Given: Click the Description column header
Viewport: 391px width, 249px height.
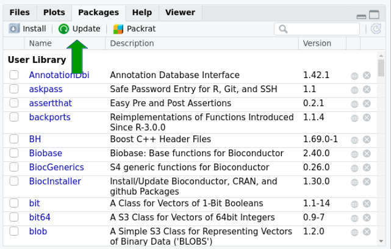Looking at the screenshot, I should [x=202, y=43].
